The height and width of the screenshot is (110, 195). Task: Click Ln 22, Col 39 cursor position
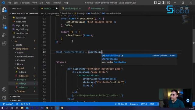point(121,104)
